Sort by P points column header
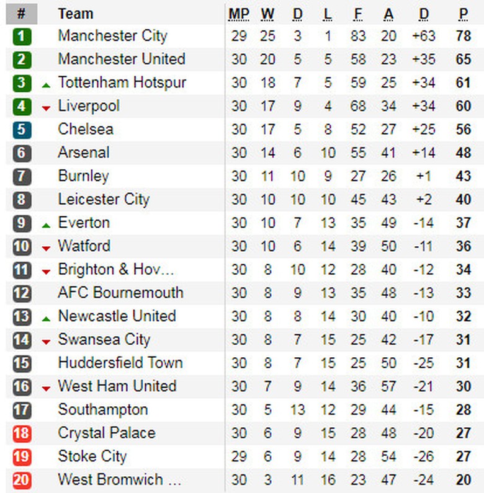Screen dimensions: 484x493 [463, 14]
